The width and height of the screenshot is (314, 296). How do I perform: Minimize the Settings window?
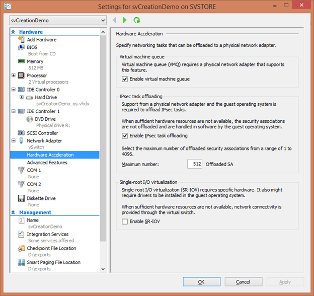pos(275,6)
